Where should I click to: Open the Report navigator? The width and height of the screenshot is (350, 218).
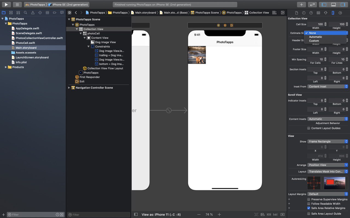click(62, 13)
